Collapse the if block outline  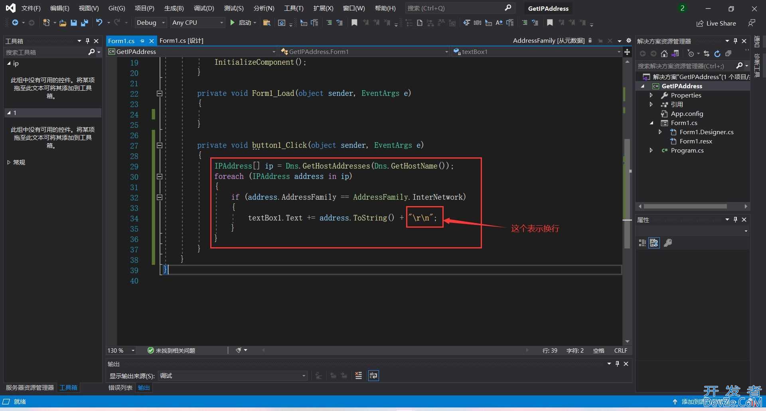(159, 197)
